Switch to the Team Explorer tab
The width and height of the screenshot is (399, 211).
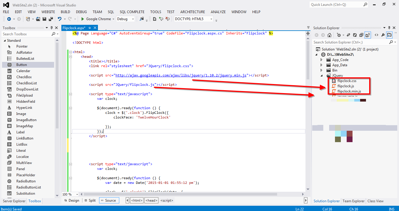pos(353,201)
